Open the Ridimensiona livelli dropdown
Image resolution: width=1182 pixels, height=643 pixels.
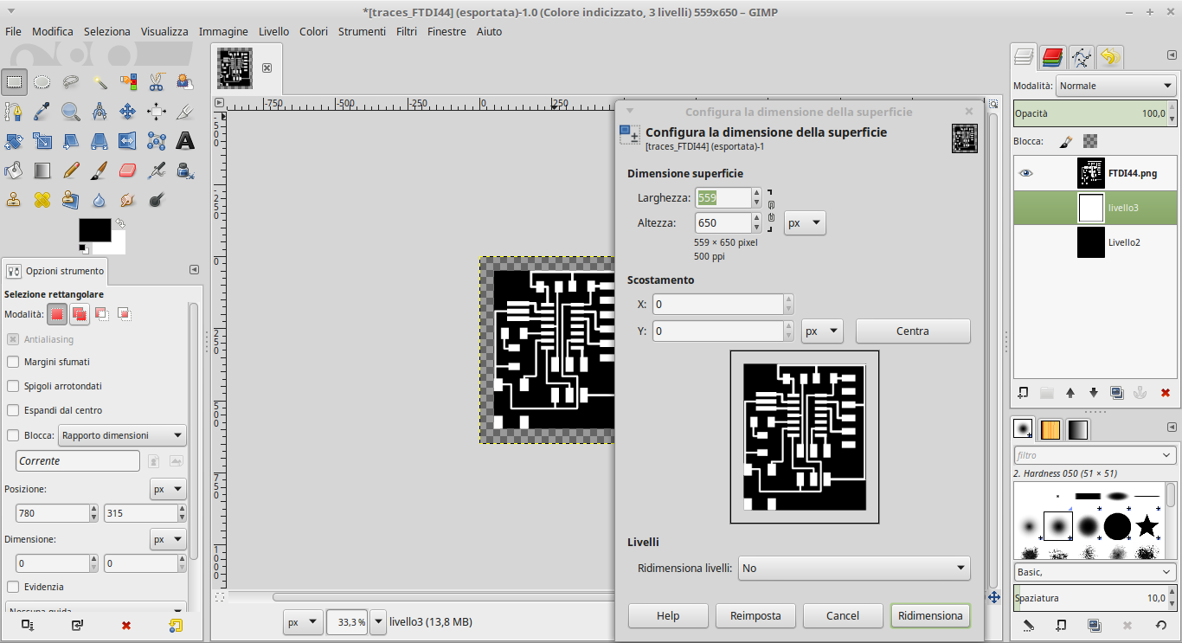tap(854, 569)
